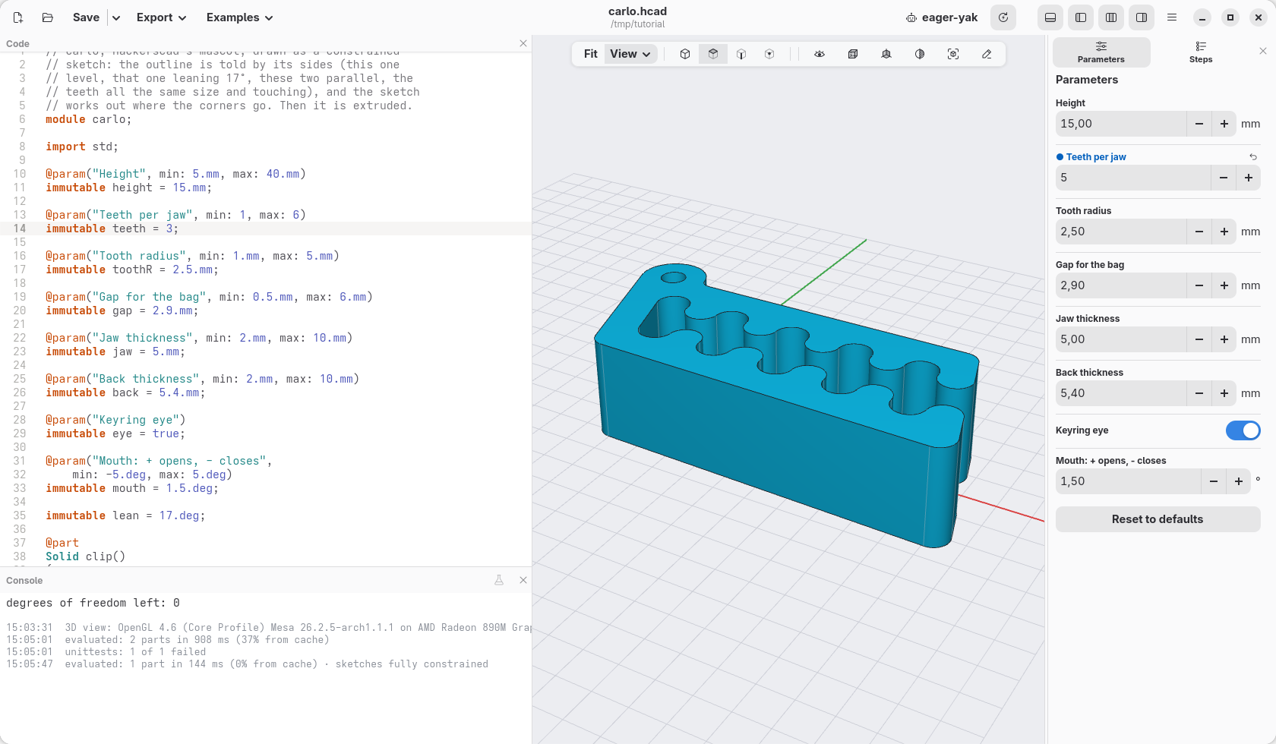Select the front-face cube view
The width and height of the screenshot is (1276, 744).
click(x=741, y=54)
